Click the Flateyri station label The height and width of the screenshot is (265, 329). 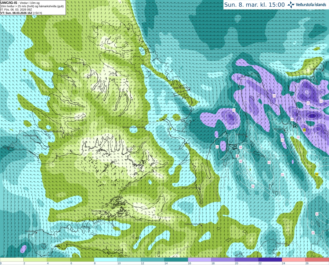(x=64, y=76)
